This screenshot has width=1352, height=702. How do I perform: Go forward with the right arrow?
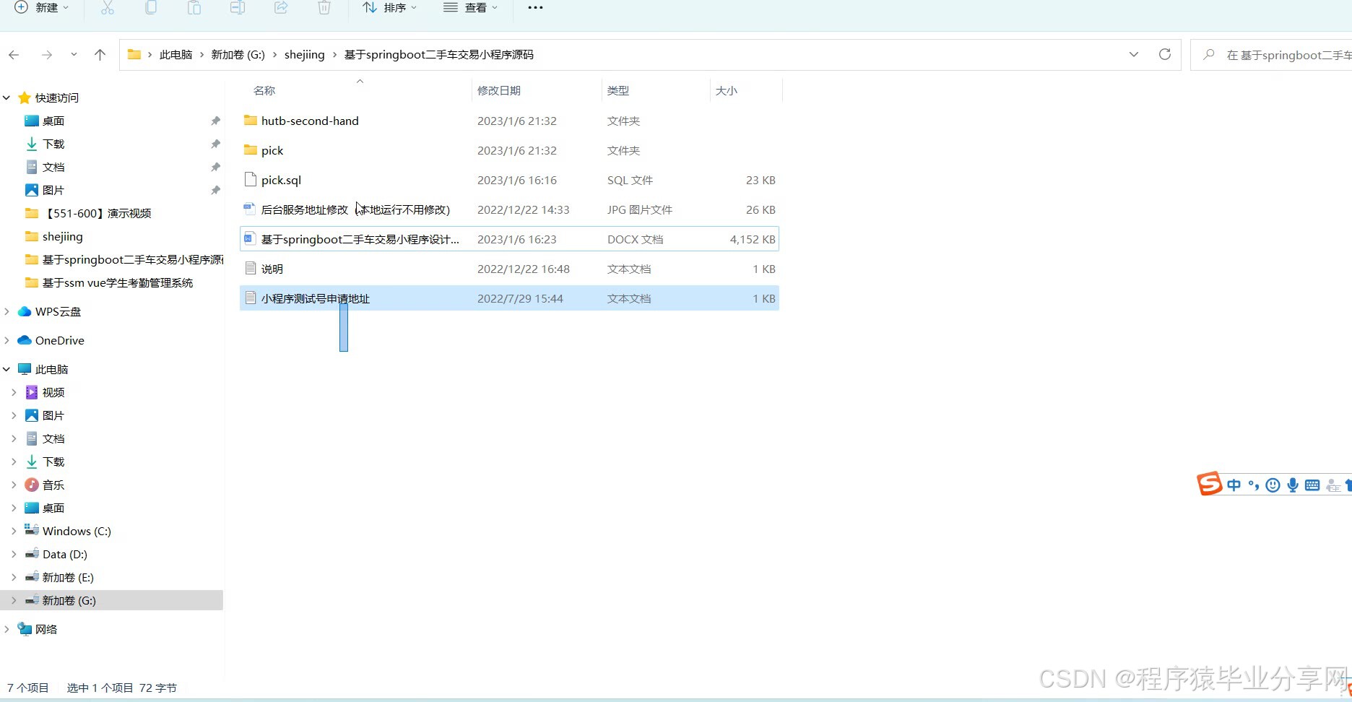coord(47,55)
